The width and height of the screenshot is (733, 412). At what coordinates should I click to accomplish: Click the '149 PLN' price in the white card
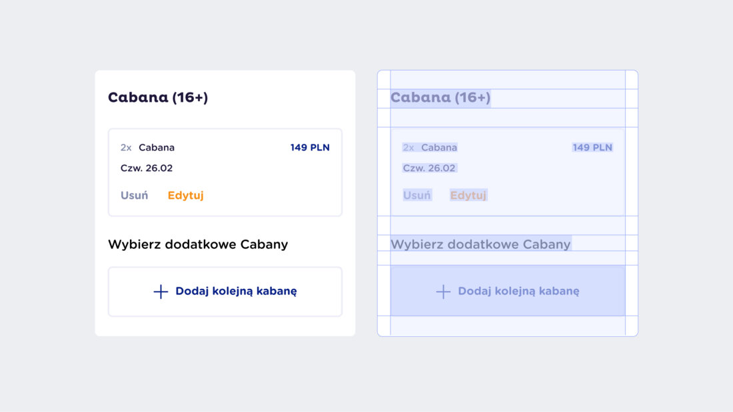point(310,148)
